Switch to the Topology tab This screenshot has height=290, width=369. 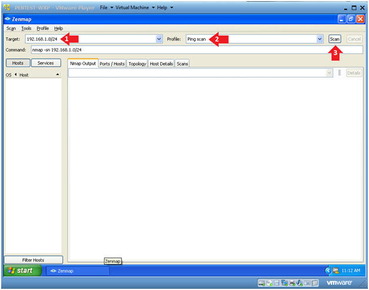(137, 64)
